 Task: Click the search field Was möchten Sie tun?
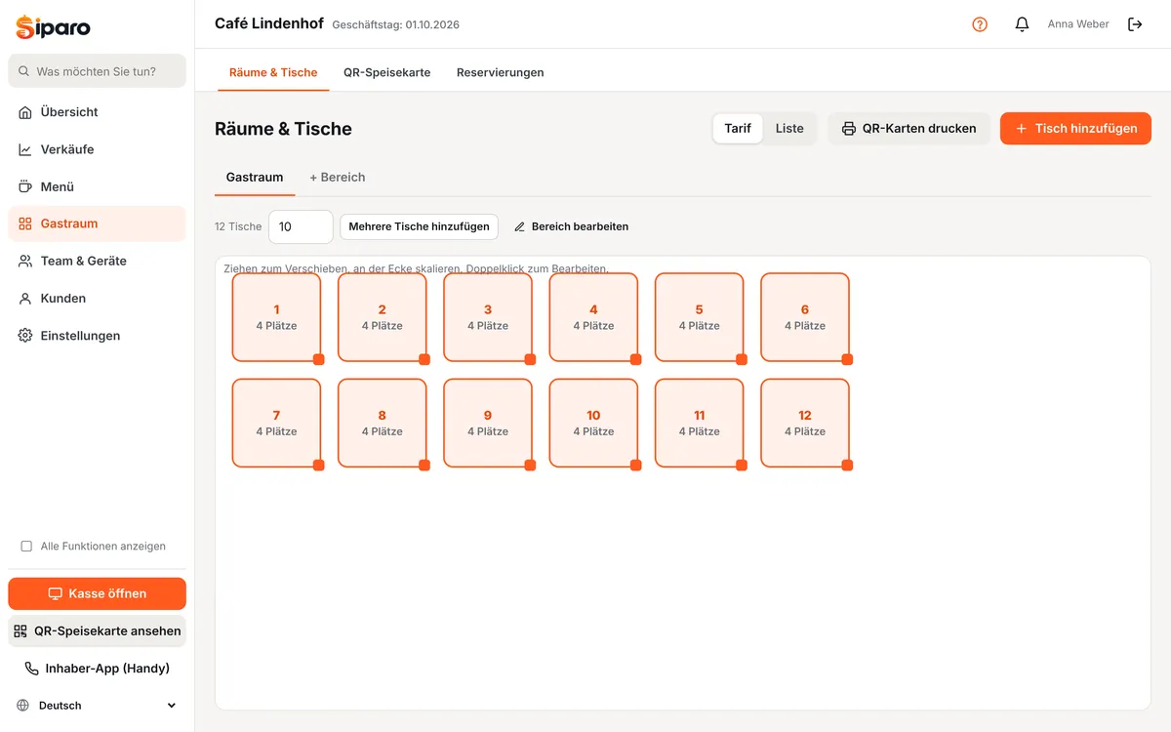pos(97,71)
